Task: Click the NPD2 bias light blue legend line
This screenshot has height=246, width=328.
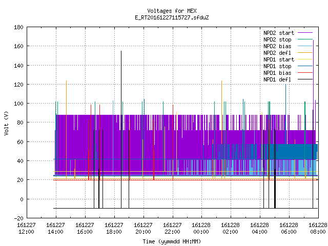Action: [305, 46]
